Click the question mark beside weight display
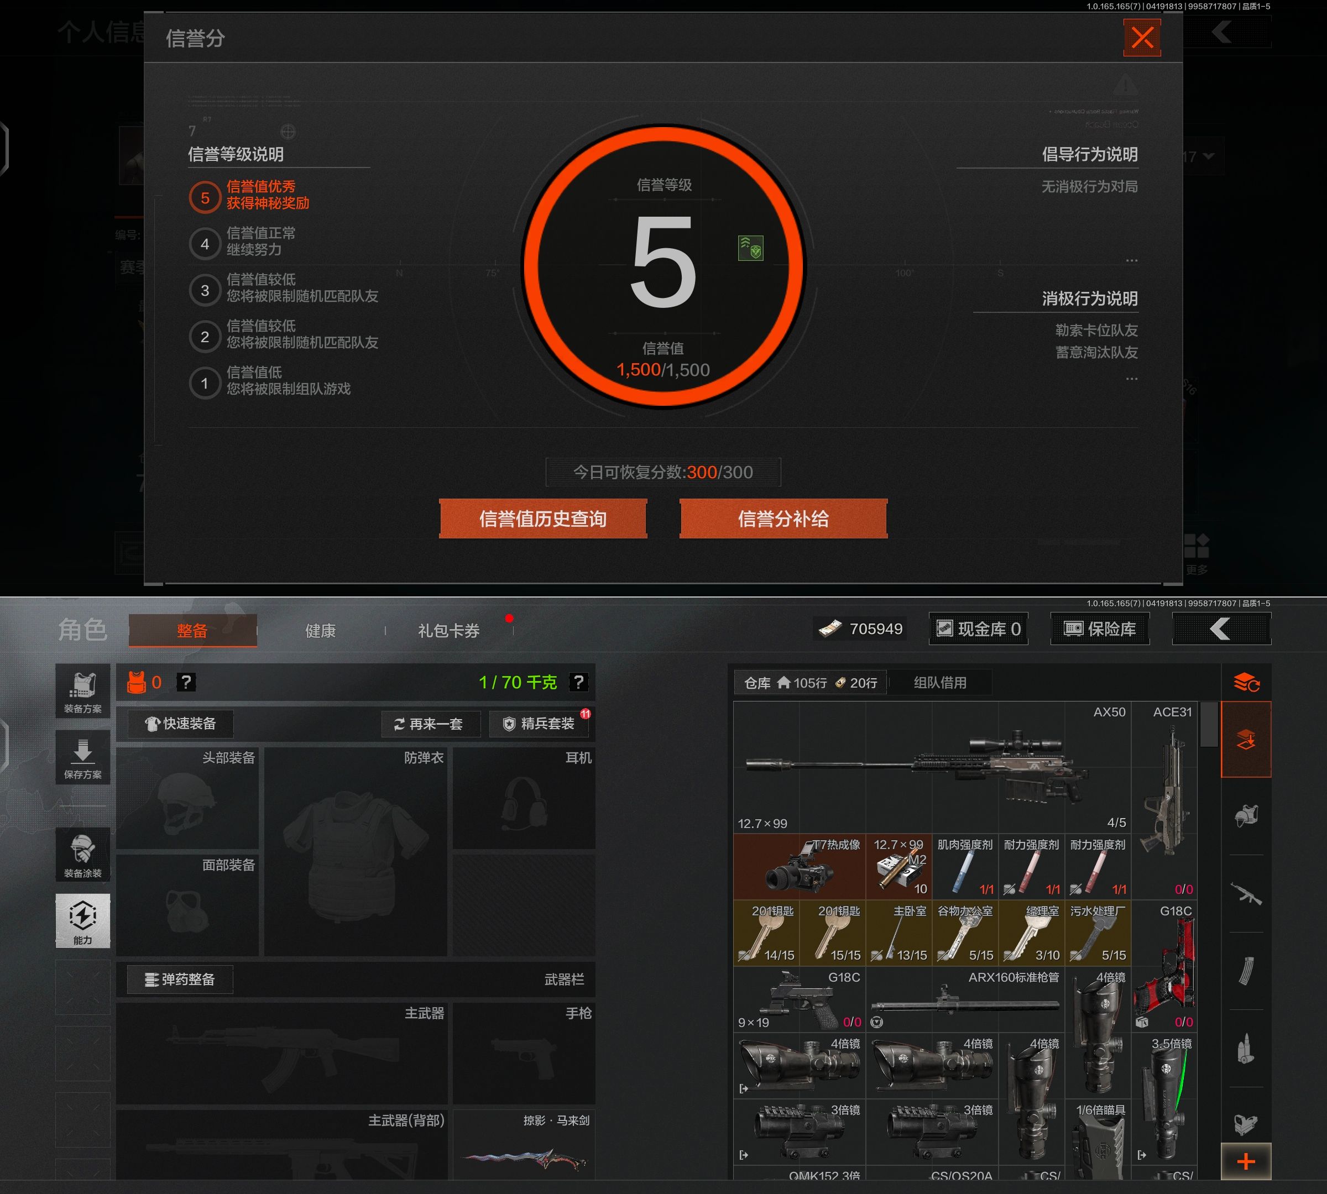The width and height of the screenshot is (1327, 1194). coord(578,682)
